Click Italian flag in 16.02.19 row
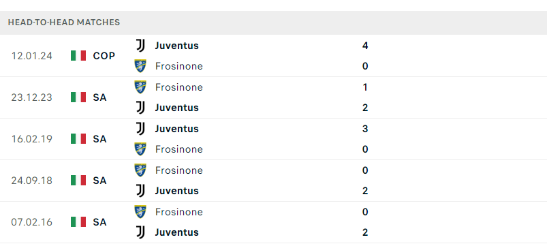 [x=78, y=138]
